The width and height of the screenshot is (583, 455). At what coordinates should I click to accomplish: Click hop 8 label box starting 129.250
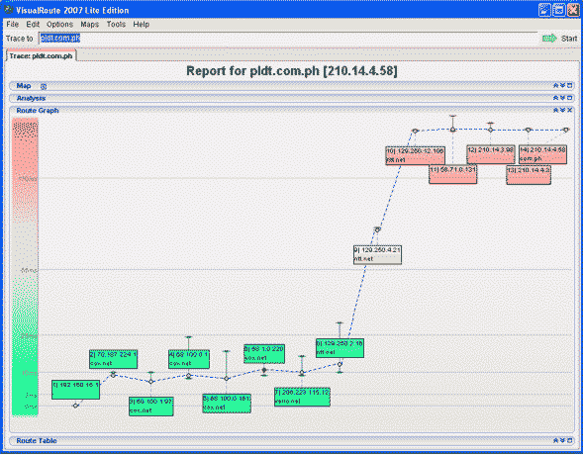click(x=340, y=348)
